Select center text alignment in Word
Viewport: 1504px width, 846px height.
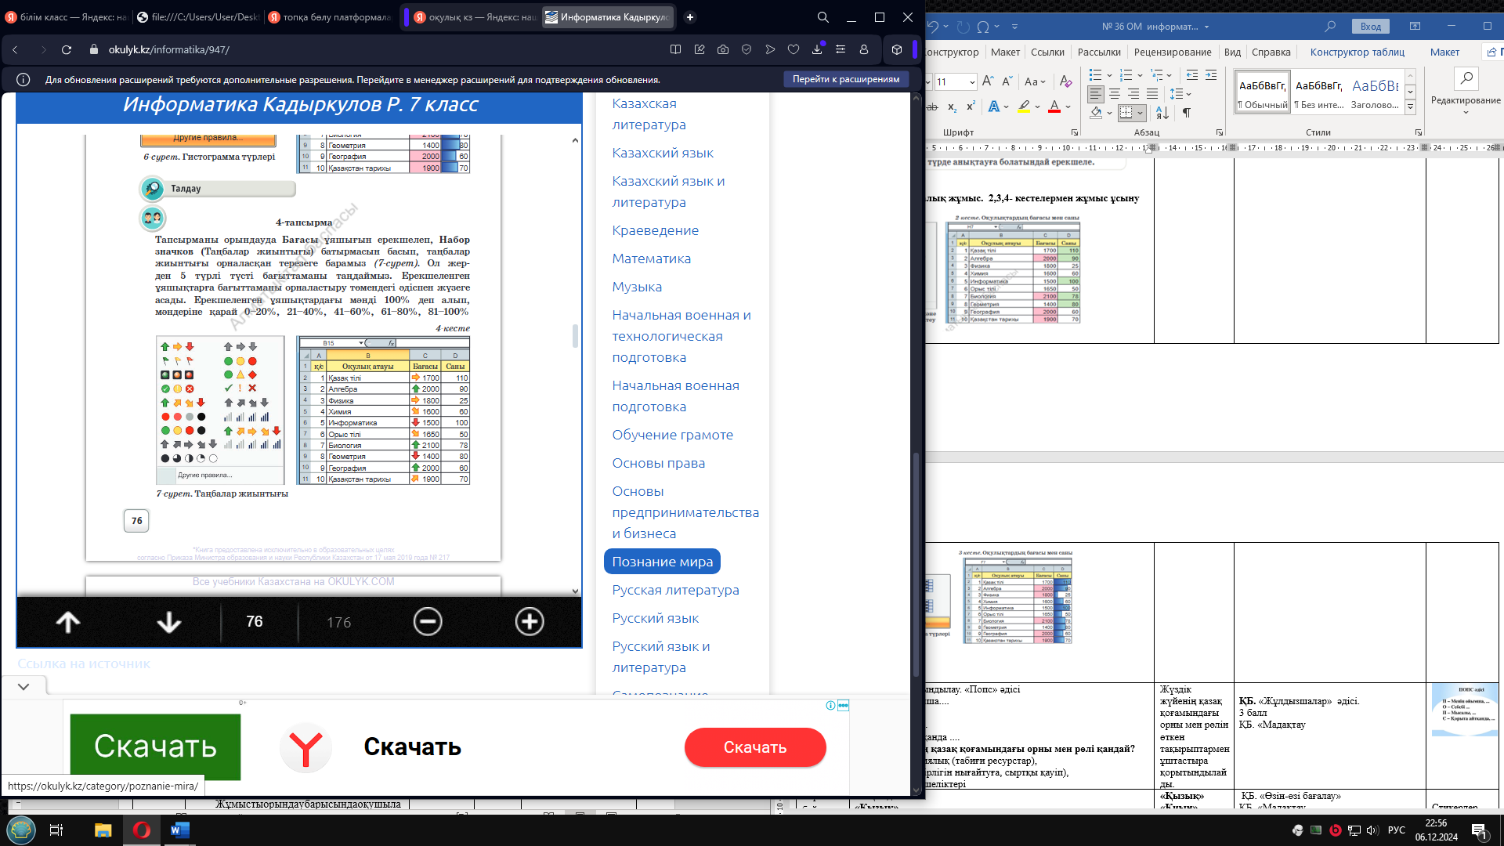point(1115,94)
